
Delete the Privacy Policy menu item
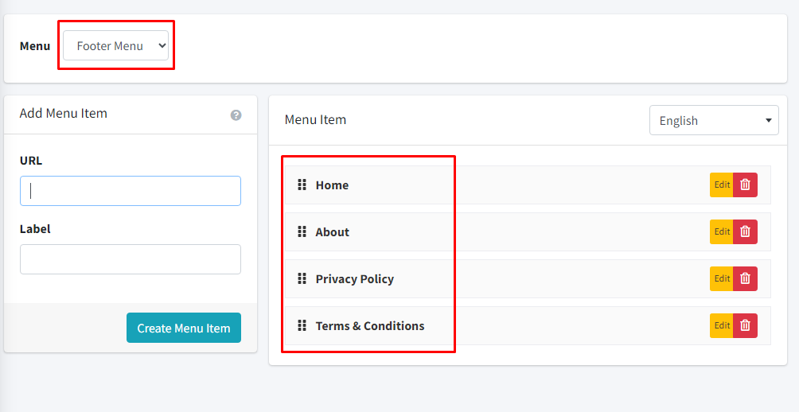coord(745,279)
